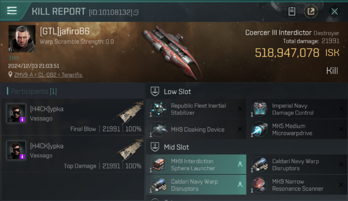This screenshot has height=201, width=348.
Task: Copy the kill report ID icon
Action: [x=136, y=12]
